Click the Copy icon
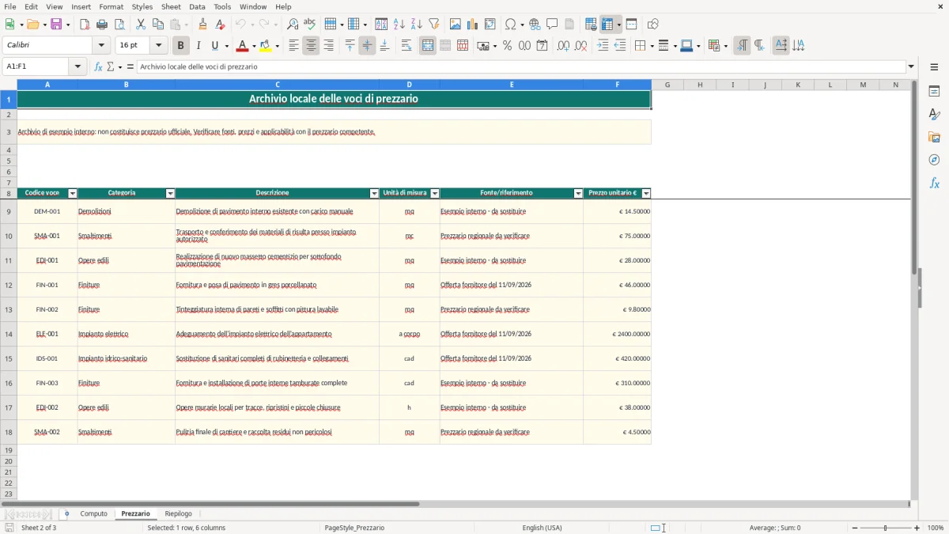949x534 pixels. [x=158, y=25]
